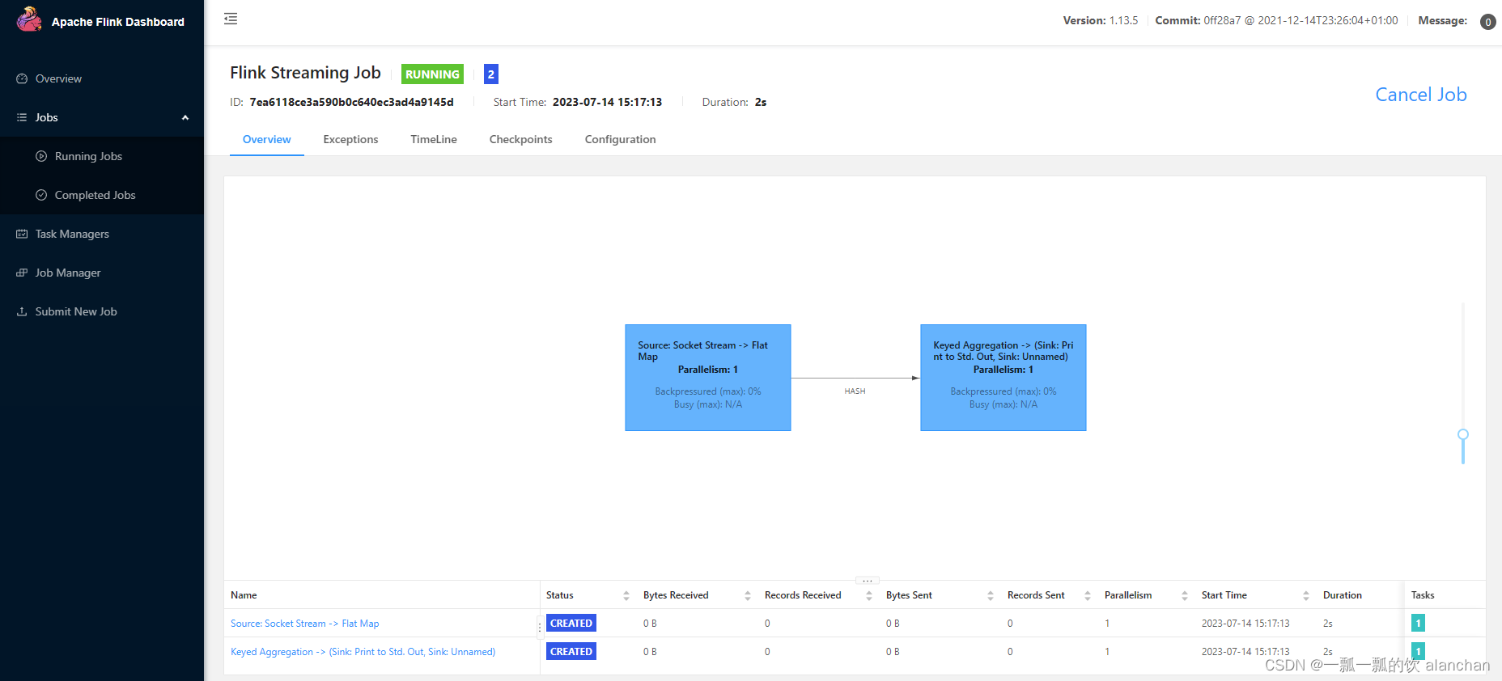
Task: Click the blue badge showing 2 tasks
Action: (x=490, y=74)
